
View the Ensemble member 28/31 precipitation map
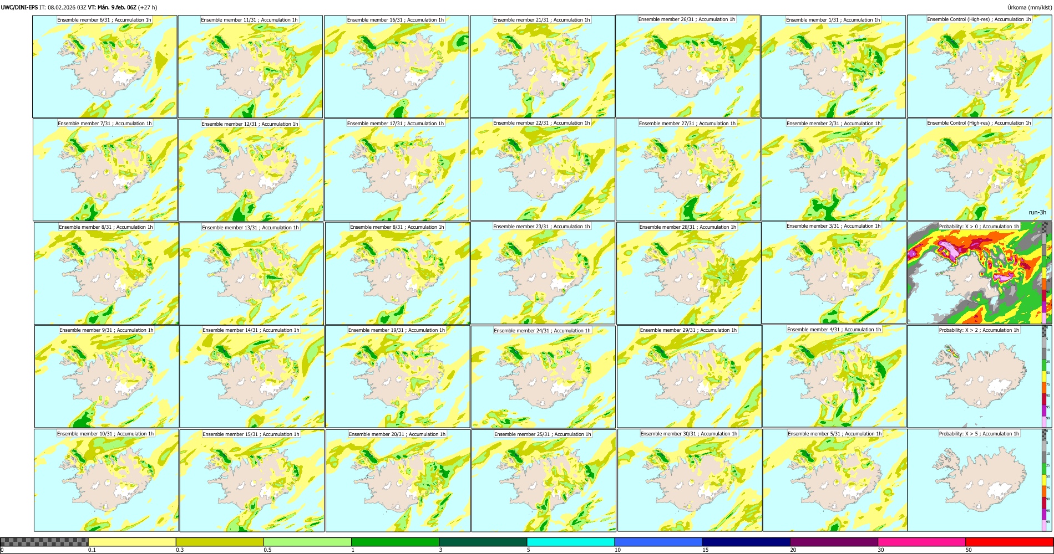click(688, 274)
